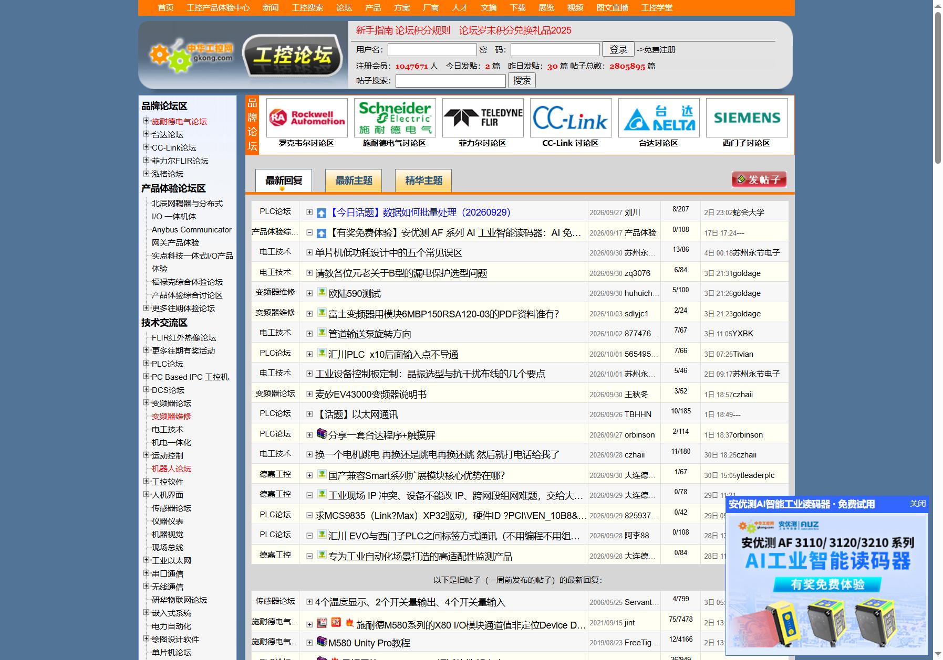Click the 精 badge on 施耐德M580 post
This screenshot has height=660, width=943.
click(x=336, y=622)
